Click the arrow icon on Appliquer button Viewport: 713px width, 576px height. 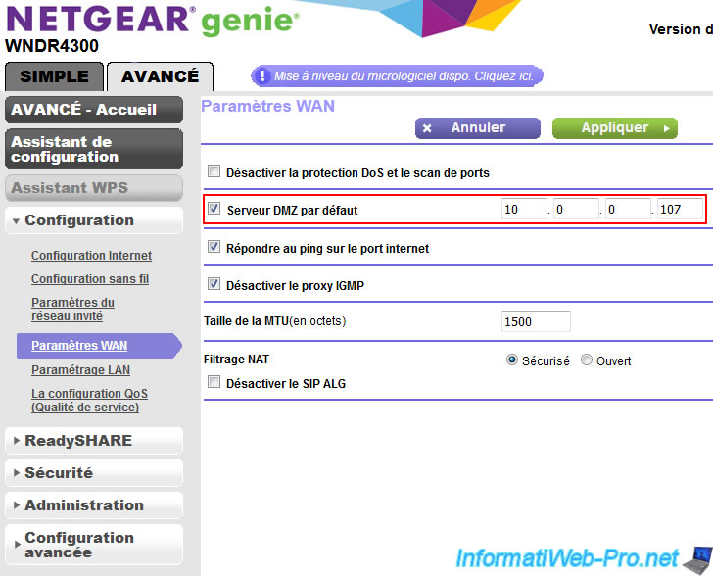(666, 128)
